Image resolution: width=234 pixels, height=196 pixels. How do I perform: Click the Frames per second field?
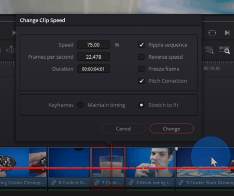[93, 57]
